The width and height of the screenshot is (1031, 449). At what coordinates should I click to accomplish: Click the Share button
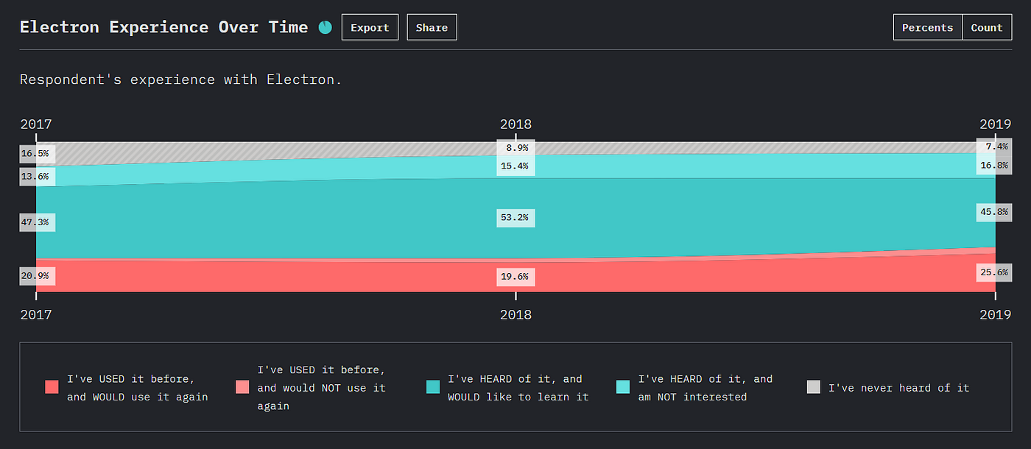tap(432, 27)
